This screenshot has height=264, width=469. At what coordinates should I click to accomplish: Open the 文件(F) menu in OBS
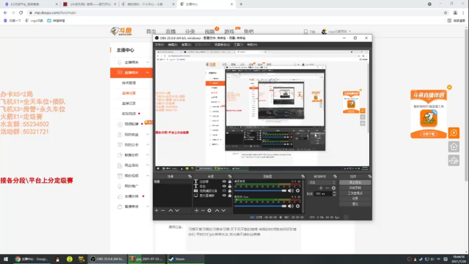click(159, 45)
